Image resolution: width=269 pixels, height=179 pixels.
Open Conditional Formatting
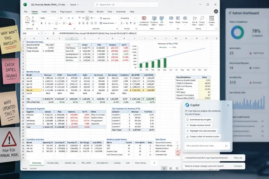[x=144, y=21]
